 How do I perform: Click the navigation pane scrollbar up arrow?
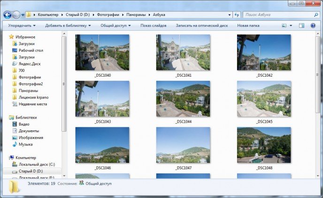[64, 33]
